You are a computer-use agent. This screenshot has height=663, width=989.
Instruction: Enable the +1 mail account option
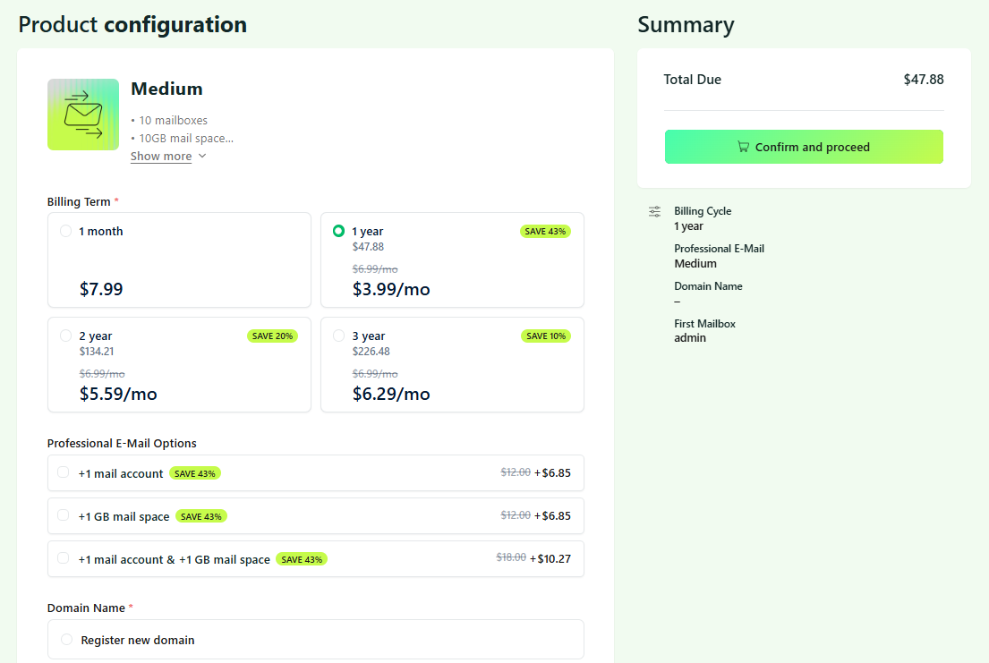63,472
